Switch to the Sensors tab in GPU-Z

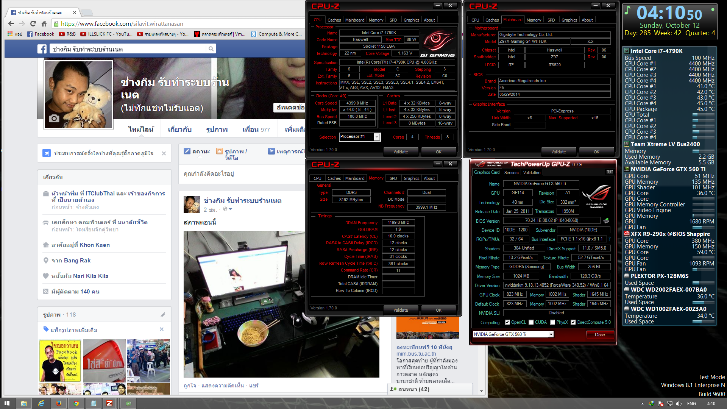point(511,173)
